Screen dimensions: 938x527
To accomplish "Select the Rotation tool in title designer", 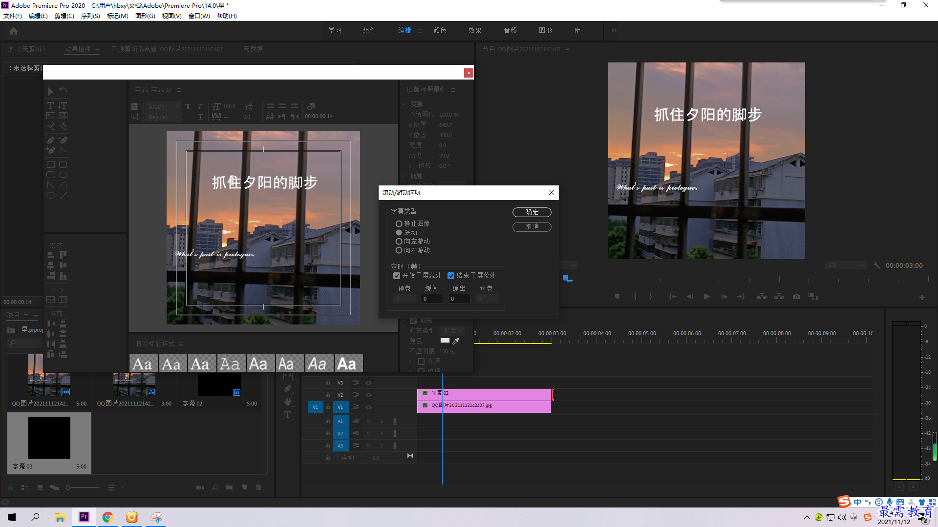I will coord(63,91).
